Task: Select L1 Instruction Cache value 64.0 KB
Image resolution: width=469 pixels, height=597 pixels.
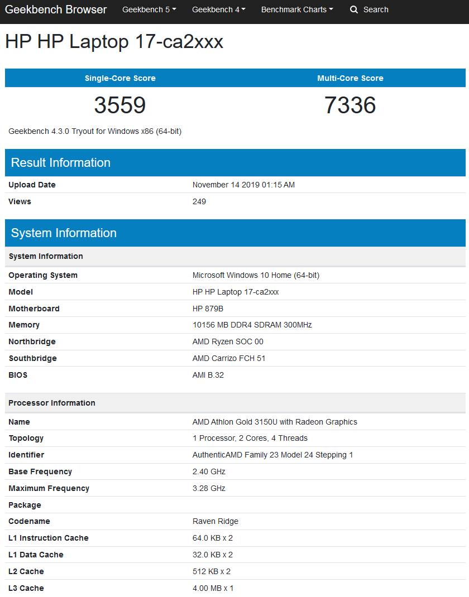Action: coord(213,538)
